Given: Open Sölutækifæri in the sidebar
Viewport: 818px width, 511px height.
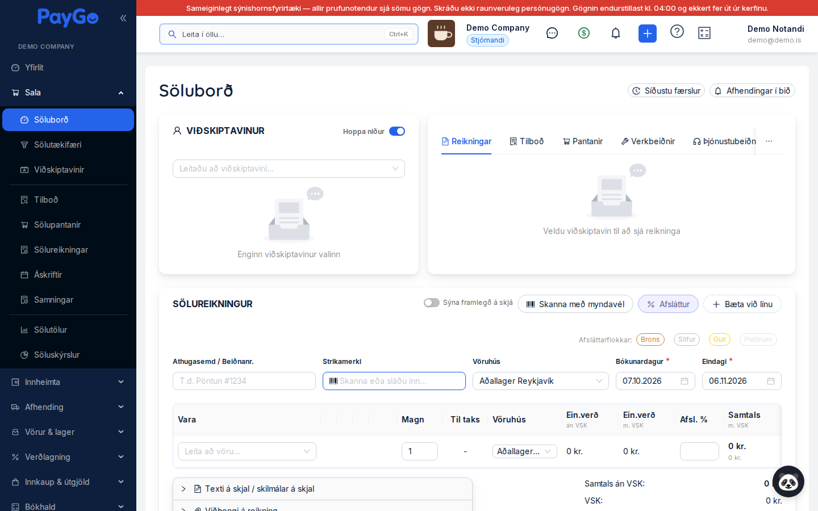Looking at the screenshot, I should coord(68,145).
